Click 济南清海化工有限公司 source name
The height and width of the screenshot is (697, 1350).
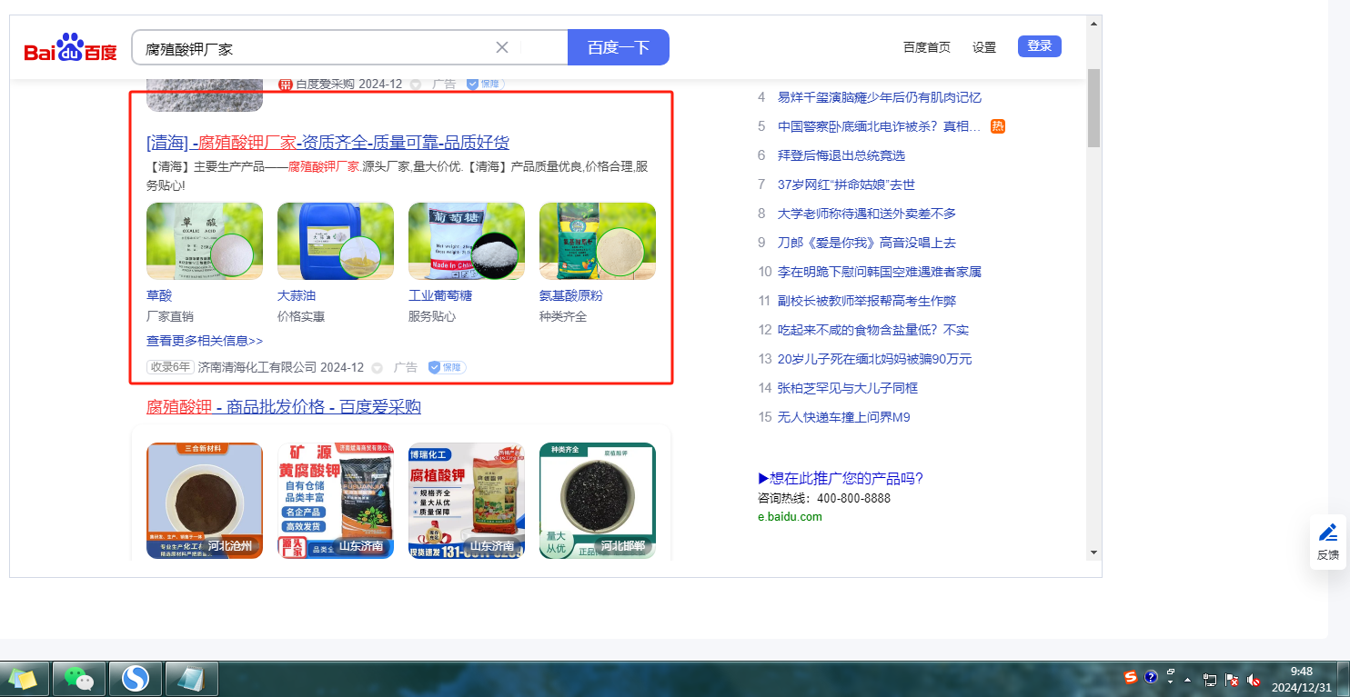257,367
